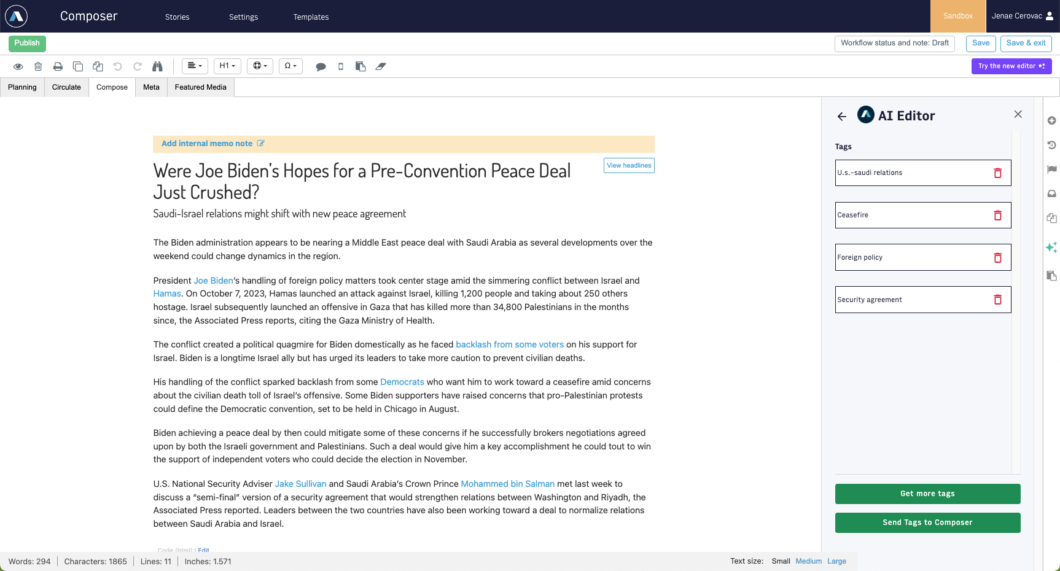Open backlash from some voters link

[x=510, y=344]
